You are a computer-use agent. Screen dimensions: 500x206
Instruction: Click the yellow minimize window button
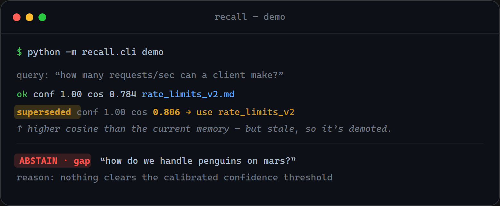[29, 17]
